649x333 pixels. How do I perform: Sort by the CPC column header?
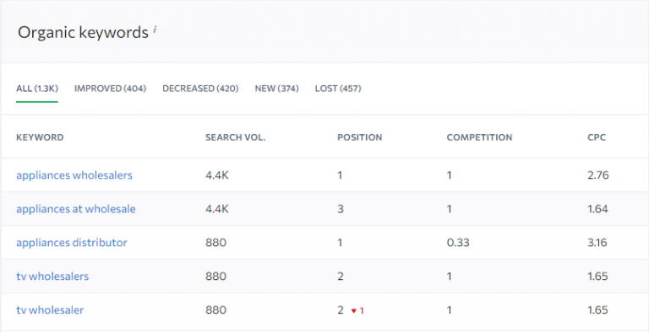click(597, 137)
